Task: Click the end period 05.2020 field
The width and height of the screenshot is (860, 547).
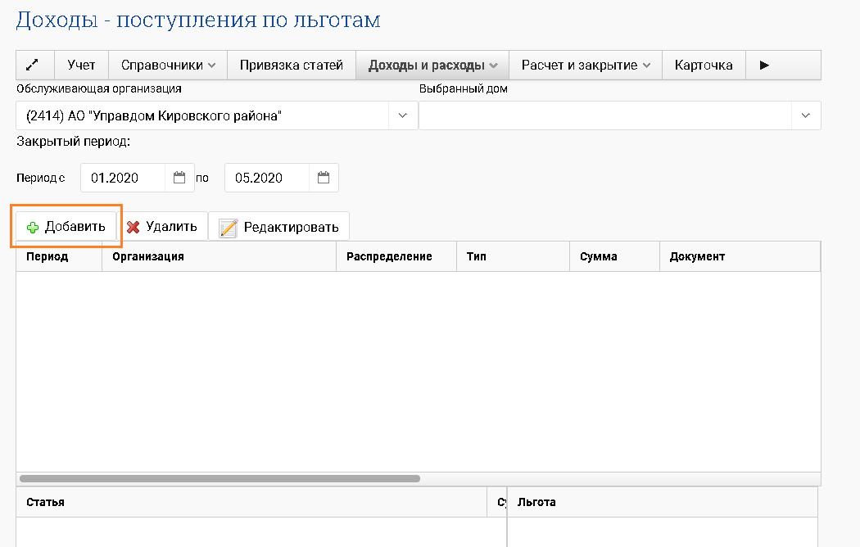Action: pos(266,178)
